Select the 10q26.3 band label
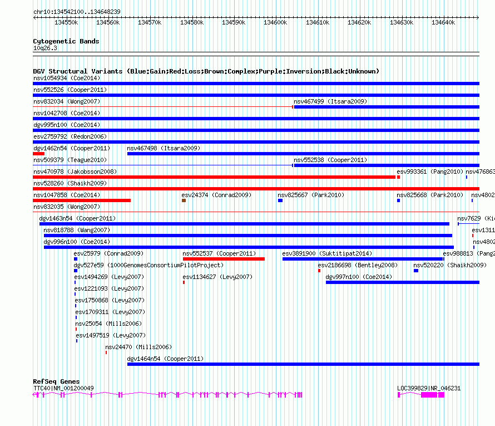 coord(45,48)
